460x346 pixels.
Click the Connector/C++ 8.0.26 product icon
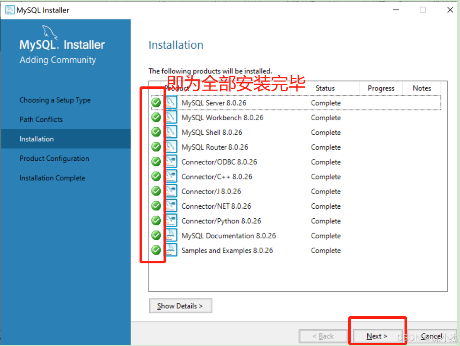(x=171, y=177)
